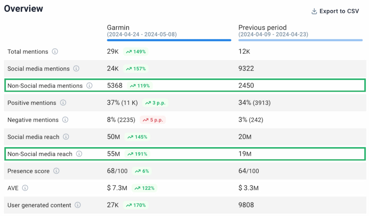Click the download icon beside Export to CSV
Screen dimensions: 369x216
(314, 11)
